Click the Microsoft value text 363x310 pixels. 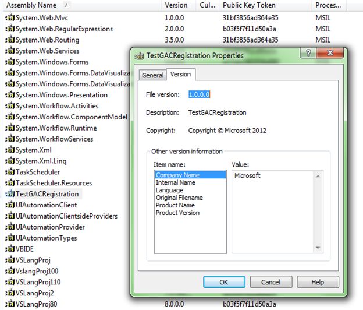pyautogui.click(x=247, y=175)
